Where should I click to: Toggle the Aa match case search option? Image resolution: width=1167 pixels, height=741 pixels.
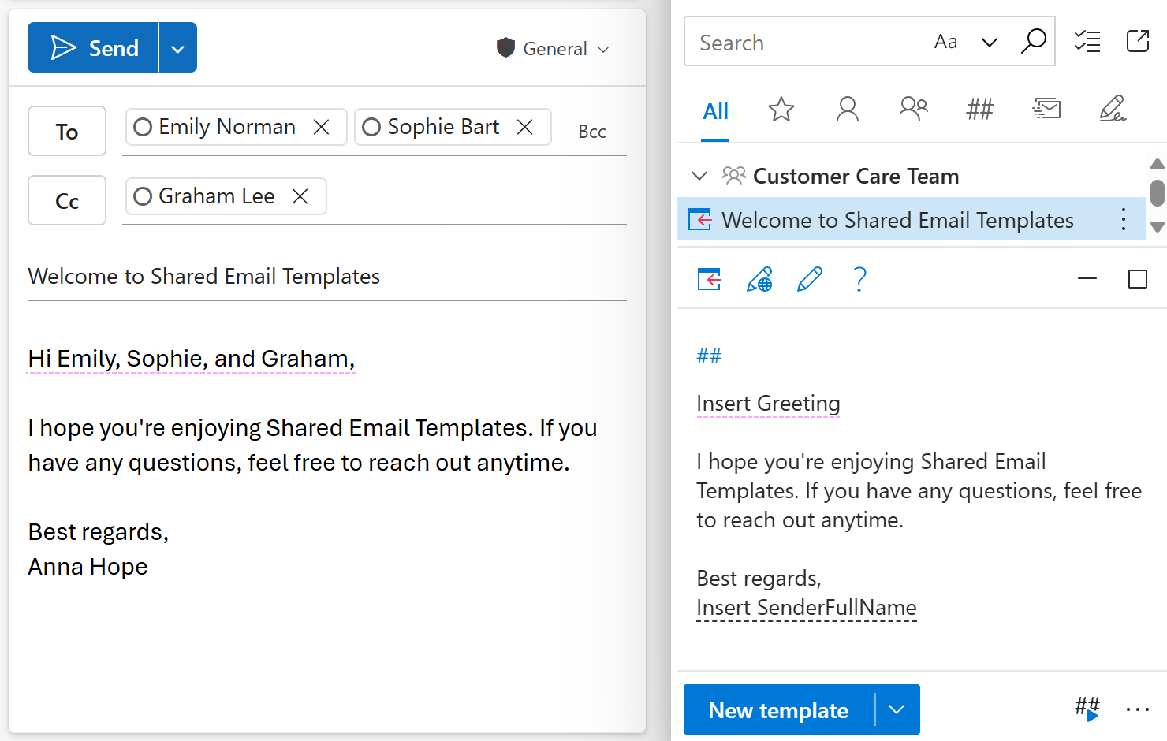point(945,42)
